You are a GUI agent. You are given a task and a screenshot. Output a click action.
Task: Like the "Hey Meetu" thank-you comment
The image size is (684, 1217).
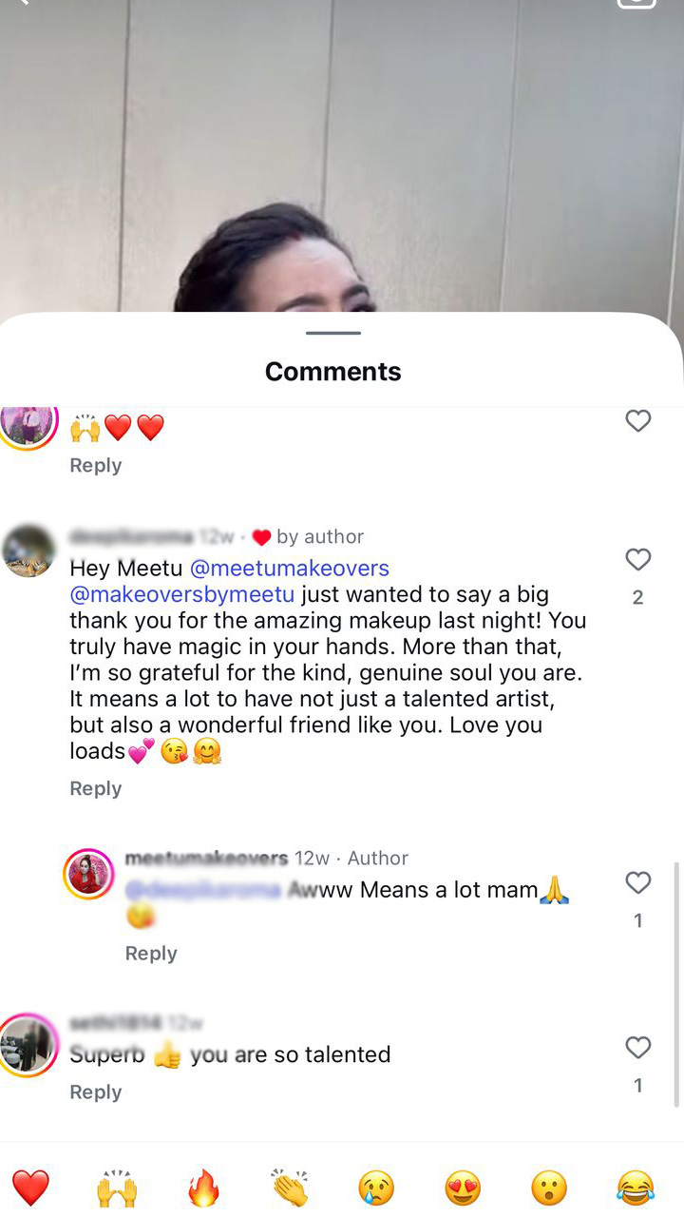tap(638, 560)
